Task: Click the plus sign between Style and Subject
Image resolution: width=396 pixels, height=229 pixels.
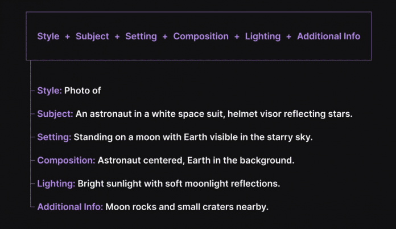Action: coord(68,36)
